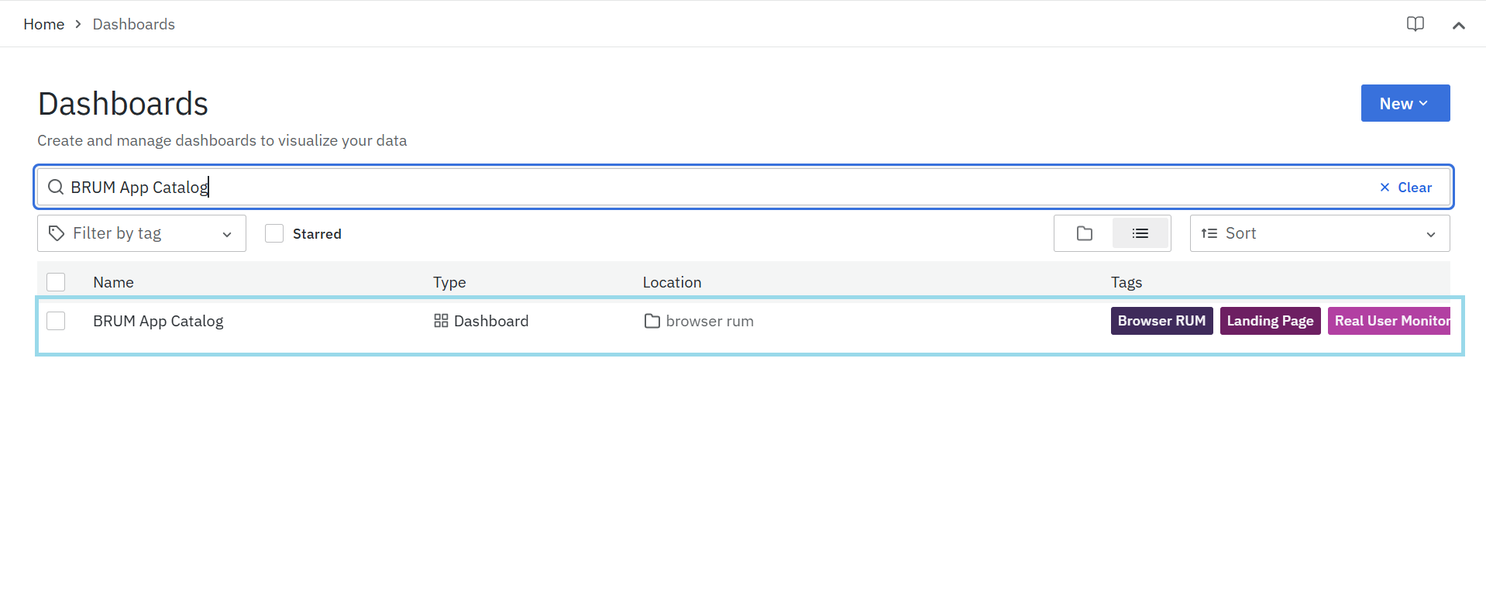This screenshot has width=1486, height=596.
Task: Expand the Sort dropdown
Action: point(1319,233)
